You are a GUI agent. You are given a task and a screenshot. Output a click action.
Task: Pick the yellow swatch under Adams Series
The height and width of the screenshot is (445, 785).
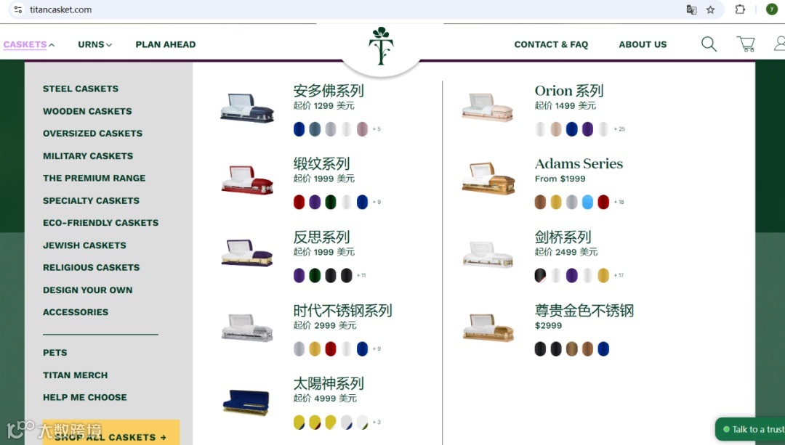click(x=556, y=202)
